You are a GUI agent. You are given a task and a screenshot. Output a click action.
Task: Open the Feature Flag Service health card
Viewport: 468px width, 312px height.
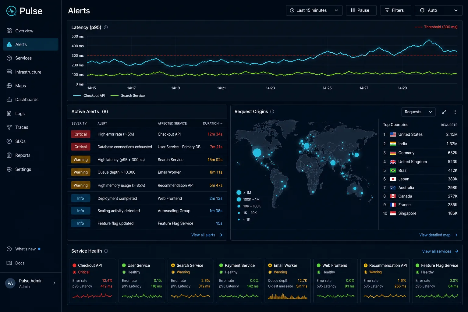click(437, 281)
